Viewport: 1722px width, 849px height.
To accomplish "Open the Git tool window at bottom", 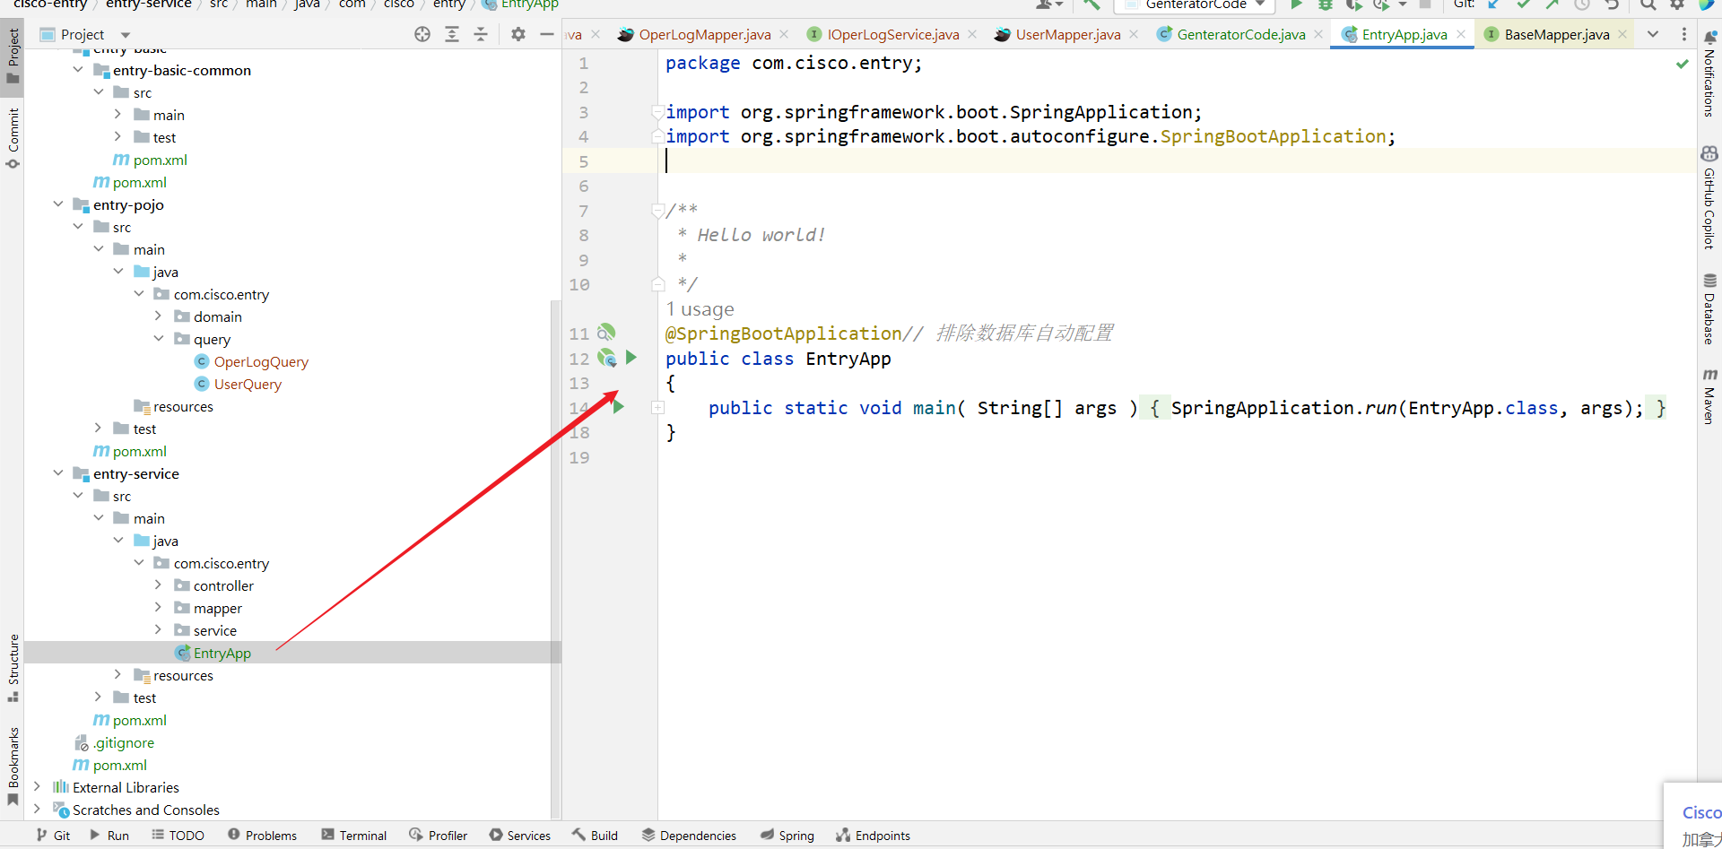I will pyautogui.click(x=53, y=835).
